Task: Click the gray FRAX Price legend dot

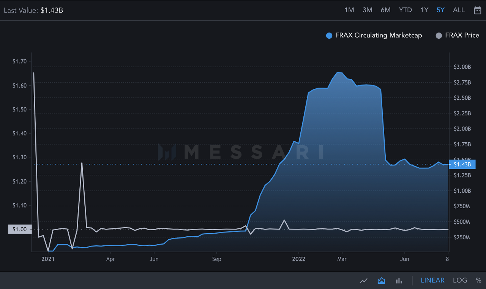Action: [439, 36]
